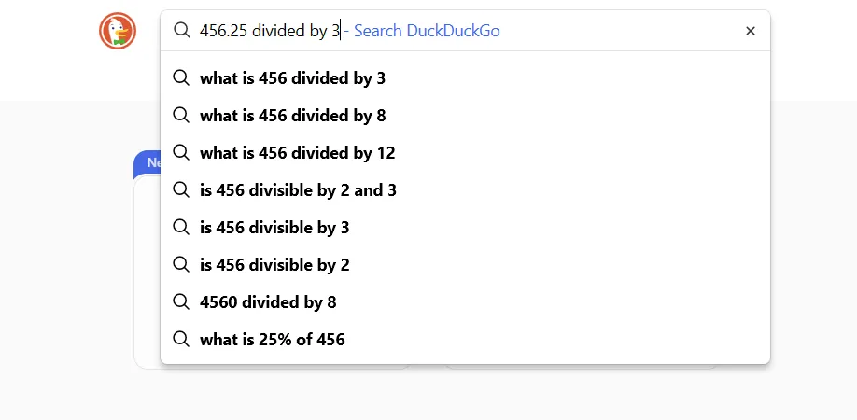This screenshot has height=420, width=857.
Task: Click search icon beside "what is 456 divided by 8"
Action: (181, 116)
